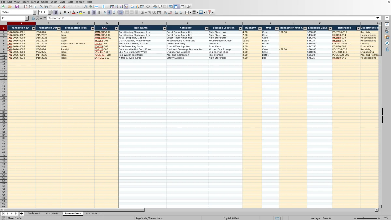Open the Format menu

(35, 2)
